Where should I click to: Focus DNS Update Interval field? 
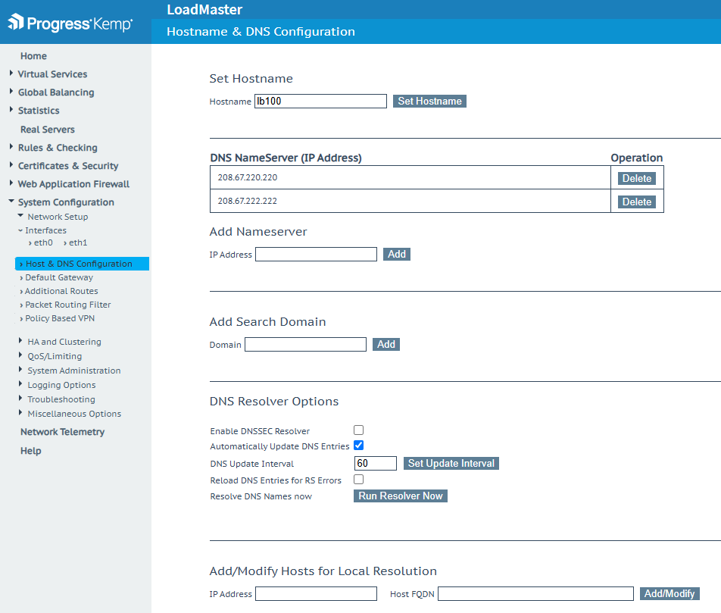point(375,463)
